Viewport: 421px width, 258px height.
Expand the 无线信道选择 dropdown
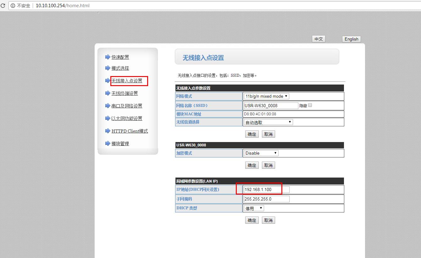(268, 122)
